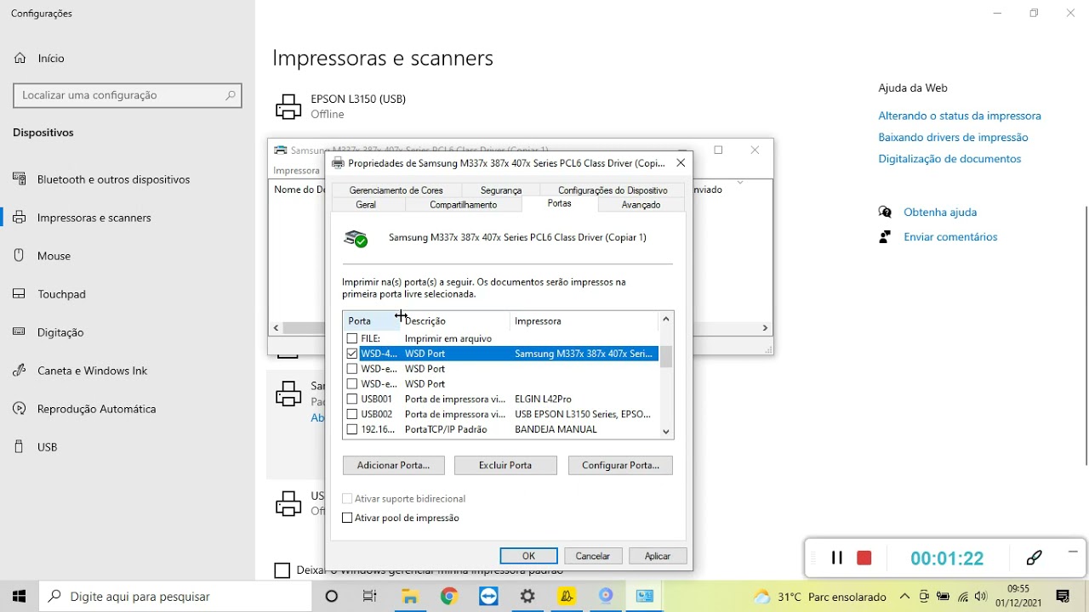This screenshot has width=1089, height=612.
Task: Check the USB002 port checkbox
Action: (x=352, y=414)
